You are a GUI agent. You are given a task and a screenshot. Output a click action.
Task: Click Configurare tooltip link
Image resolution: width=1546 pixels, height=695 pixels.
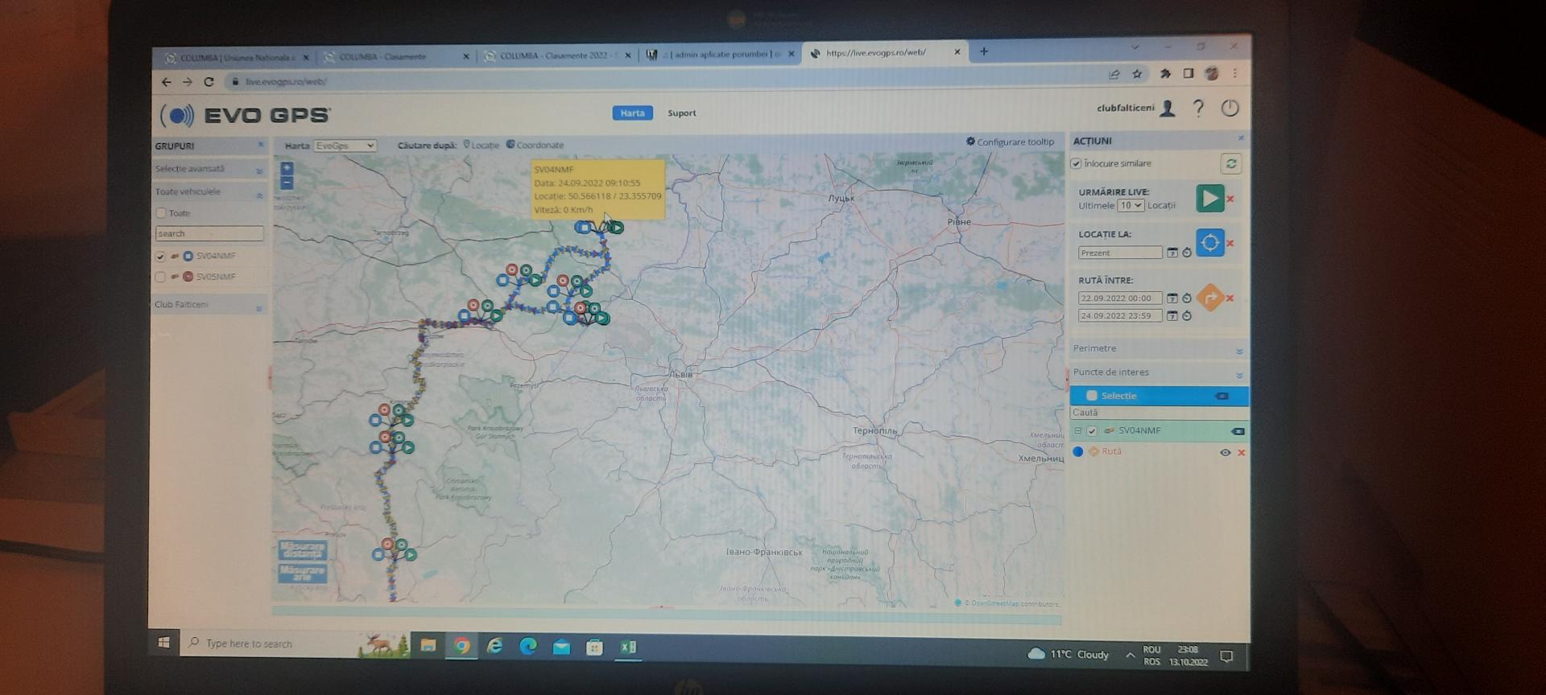pyautogui.click(x=1010, y=142)
